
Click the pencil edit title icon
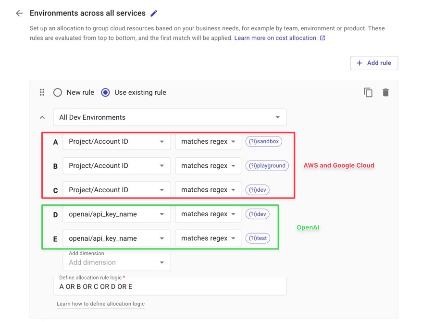(154, 13)
